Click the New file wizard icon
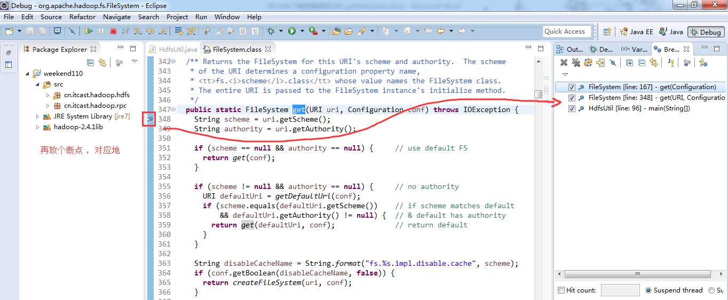This screenshot has width=728, height=300. point(10,31)
